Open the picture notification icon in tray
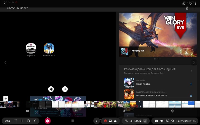 [110, 121]
